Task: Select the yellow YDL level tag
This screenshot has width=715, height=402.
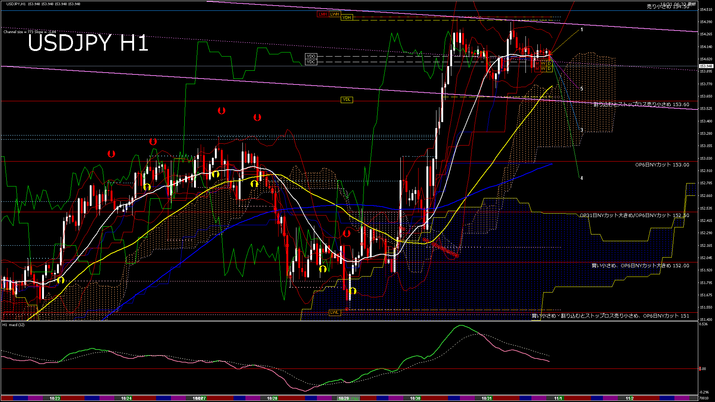Action: click(346, 99)
